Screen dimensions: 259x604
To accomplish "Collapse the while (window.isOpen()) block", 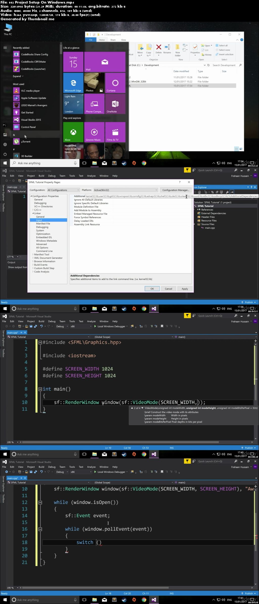I will (40, 502).
